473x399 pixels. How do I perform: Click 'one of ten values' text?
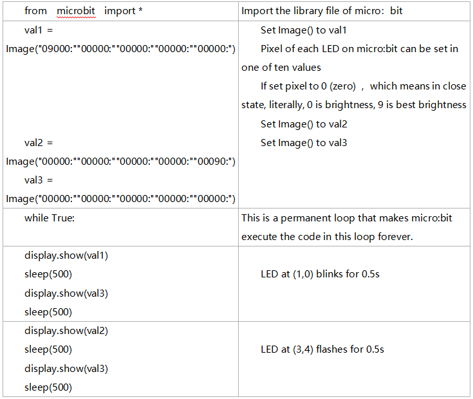click(281, 68)
